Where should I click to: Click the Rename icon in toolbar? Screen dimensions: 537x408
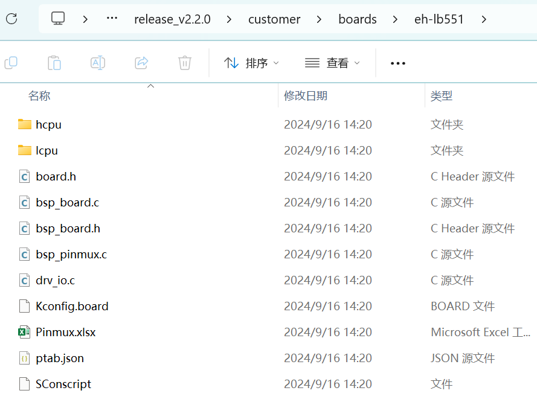[x=98, y=63]
